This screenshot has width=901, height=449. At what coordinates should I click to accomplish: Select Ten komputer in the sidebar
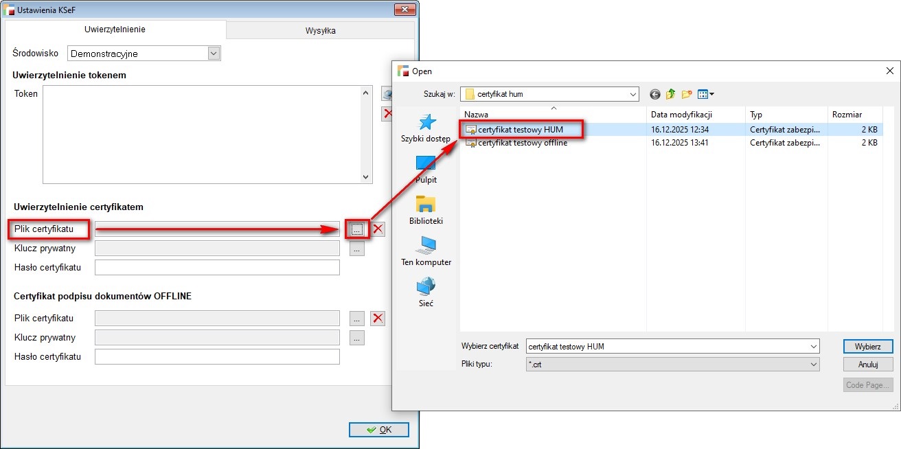click(x=426, y=251)
